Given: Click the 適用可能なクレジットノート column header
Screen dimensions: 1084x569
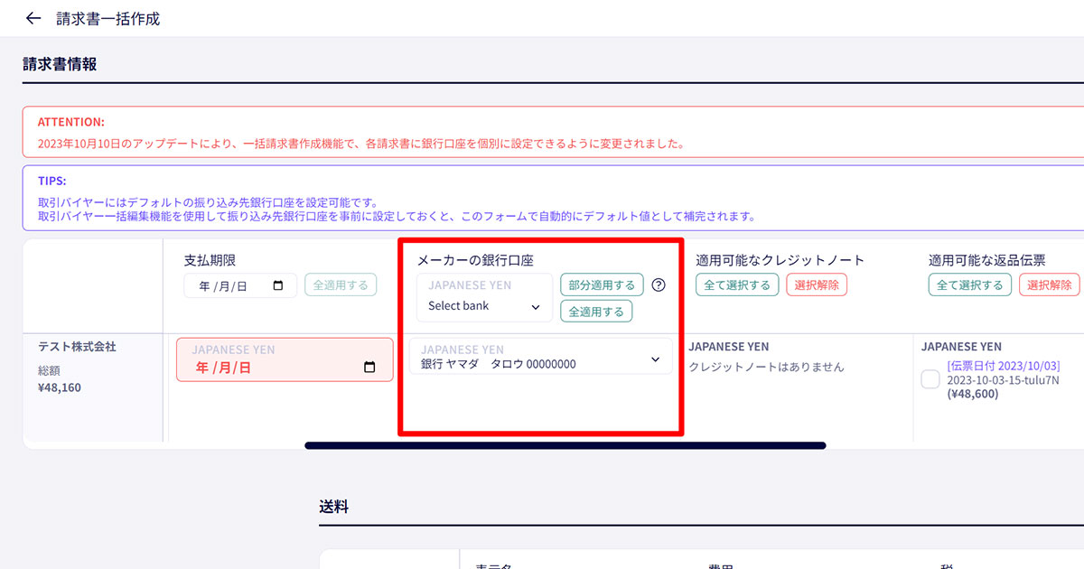Looking at the screenshot, I should (x=780, y=260).
